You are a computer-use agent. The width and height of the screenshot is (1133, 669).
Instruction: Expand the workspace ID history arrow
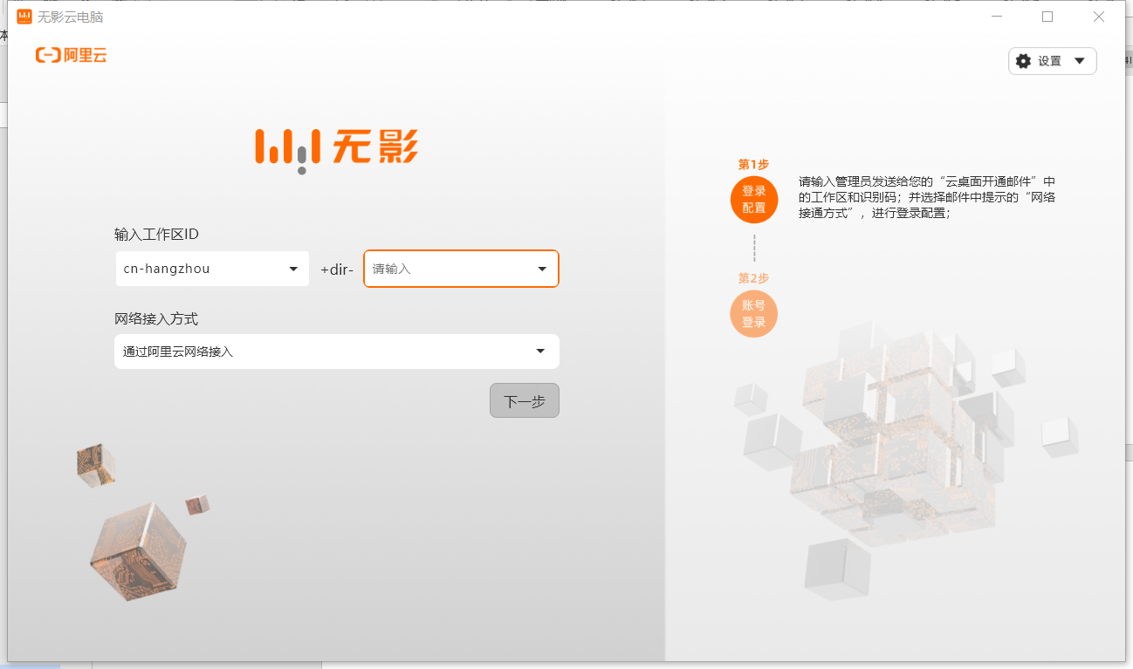coord(542,269)
